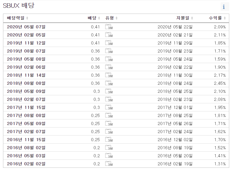Click the 2.45% yield value
Viewport: 232px width, 170px height.
pyautogui.click(x=220, y=83)
